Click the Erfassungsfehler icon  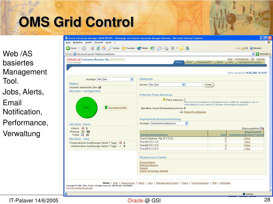click(261, 128)
